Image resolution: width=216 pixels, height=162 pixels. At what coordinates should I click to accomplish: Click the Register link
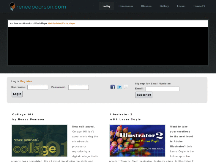tap(26, 81)
